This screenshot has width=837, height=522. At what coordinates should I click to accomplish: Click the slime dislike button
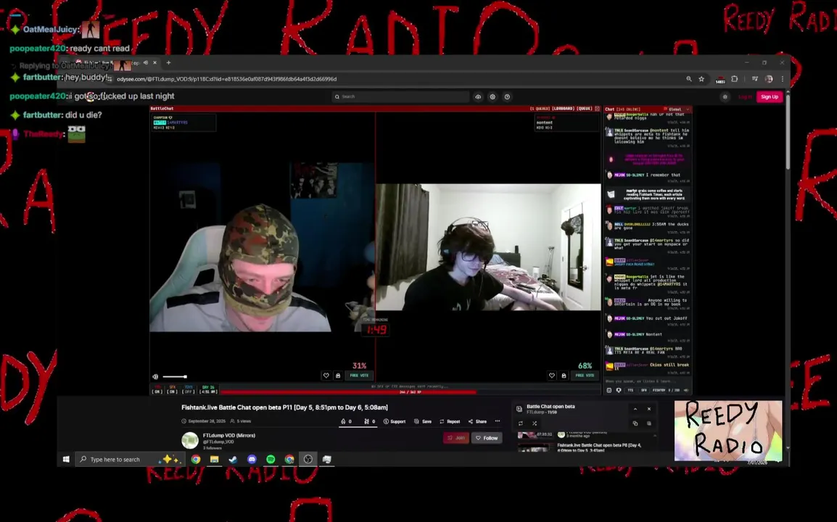click(x=369, y=421)
